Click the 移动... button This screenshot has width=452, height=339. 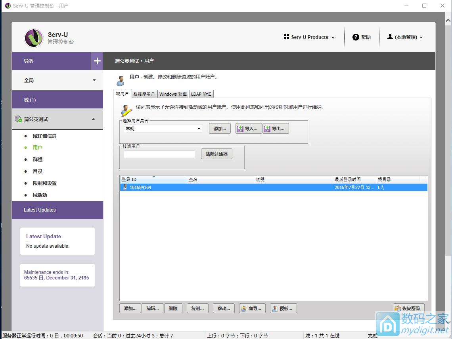[x=224, y=308]
